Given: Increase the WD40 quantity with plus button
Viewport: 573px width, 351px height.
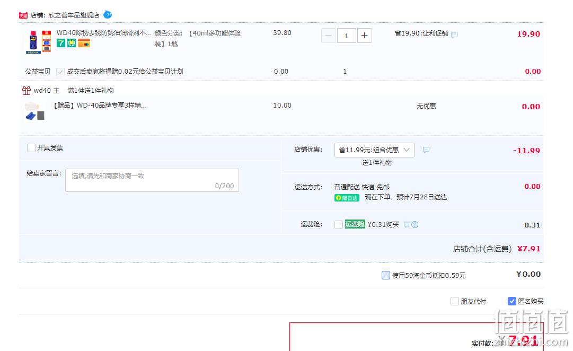Looking at the screenshot, I should point(364,36).
